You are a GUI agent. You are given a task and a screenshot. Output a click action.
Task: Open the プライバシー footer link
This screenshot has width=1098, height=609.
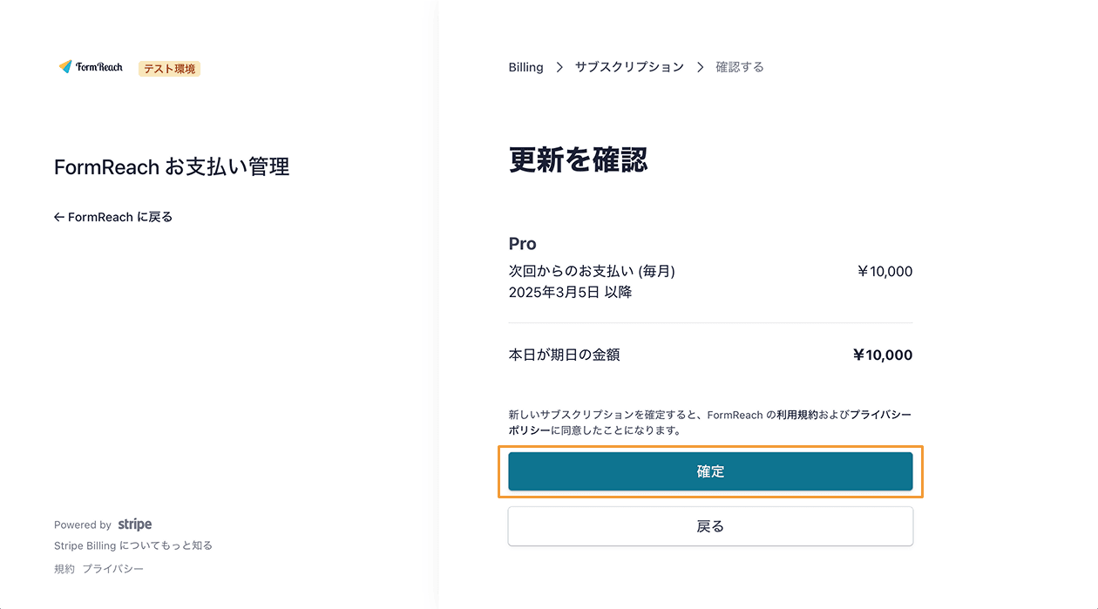click(x=116, y=568)
